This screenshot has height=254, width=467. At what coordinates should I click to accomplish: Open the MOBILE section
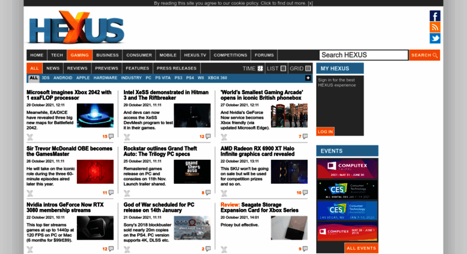(x=168, y=55)
